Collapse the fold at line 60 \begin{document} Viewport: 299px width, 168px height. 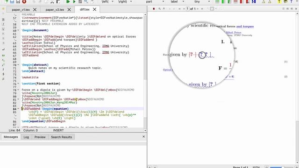(x=18, y=30)
